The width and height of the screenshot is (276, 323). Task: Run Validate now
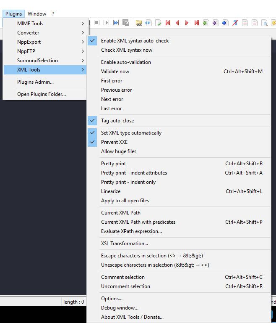(179, 71)
